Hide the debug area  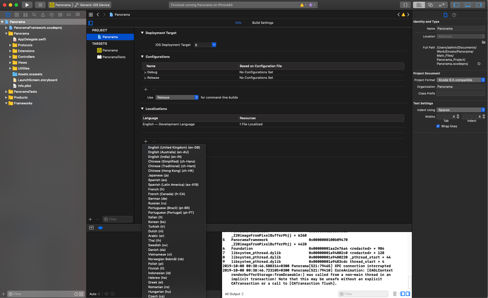point(91,228)
